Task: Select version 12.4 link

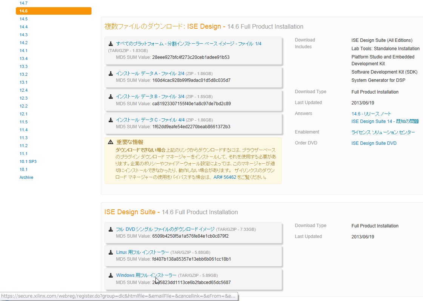Action: coord(23,90)
